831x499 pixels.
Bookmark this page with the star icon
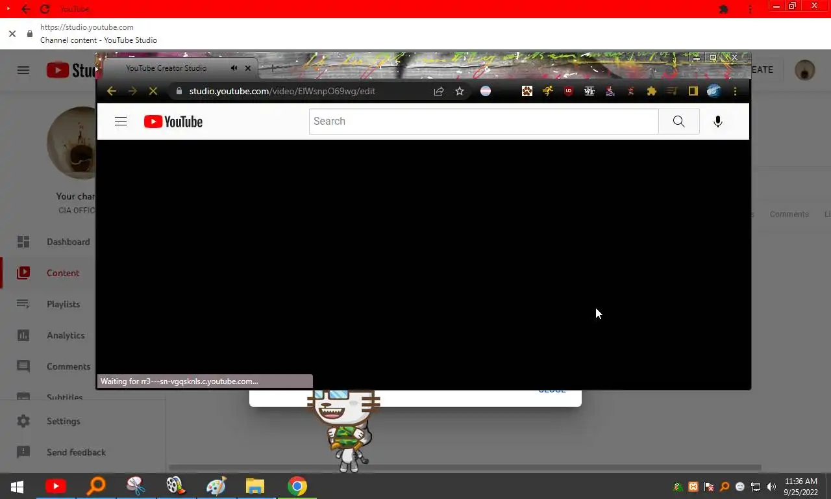pos(460,91)
